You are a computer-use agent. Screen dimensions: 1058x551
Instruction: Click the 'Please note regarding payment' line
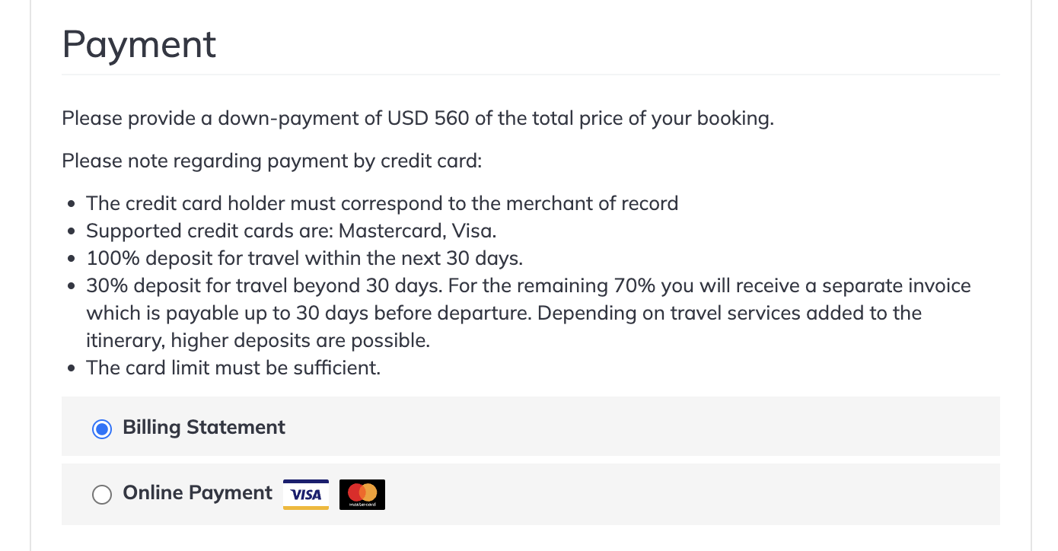(x=272, y=161)
